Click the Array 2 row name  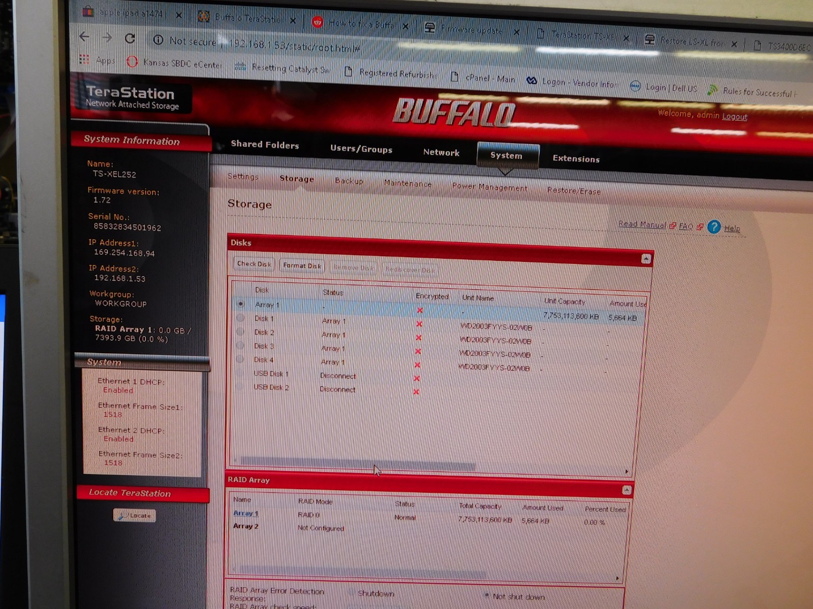click(246, 526)
